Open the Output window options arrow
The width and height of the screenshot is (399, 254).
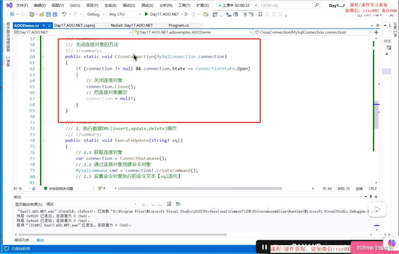click(x=366, y=197)
